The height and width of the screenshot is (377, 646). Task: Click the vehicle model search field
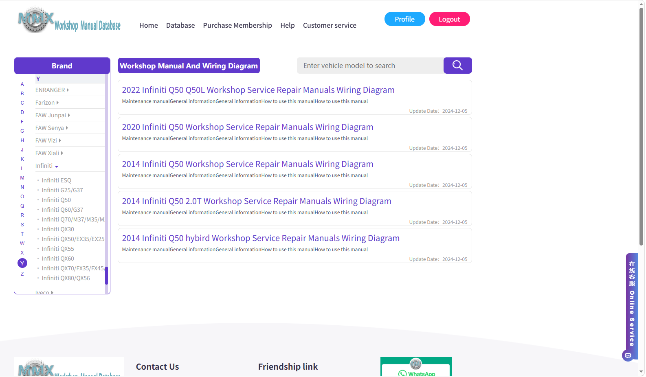pyautogui.click(x=370, y=66)
